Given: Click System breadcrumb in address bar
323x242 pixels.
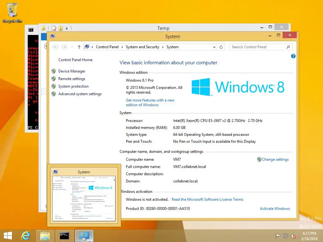Looking at the screenshot, I should coord(173,47).
